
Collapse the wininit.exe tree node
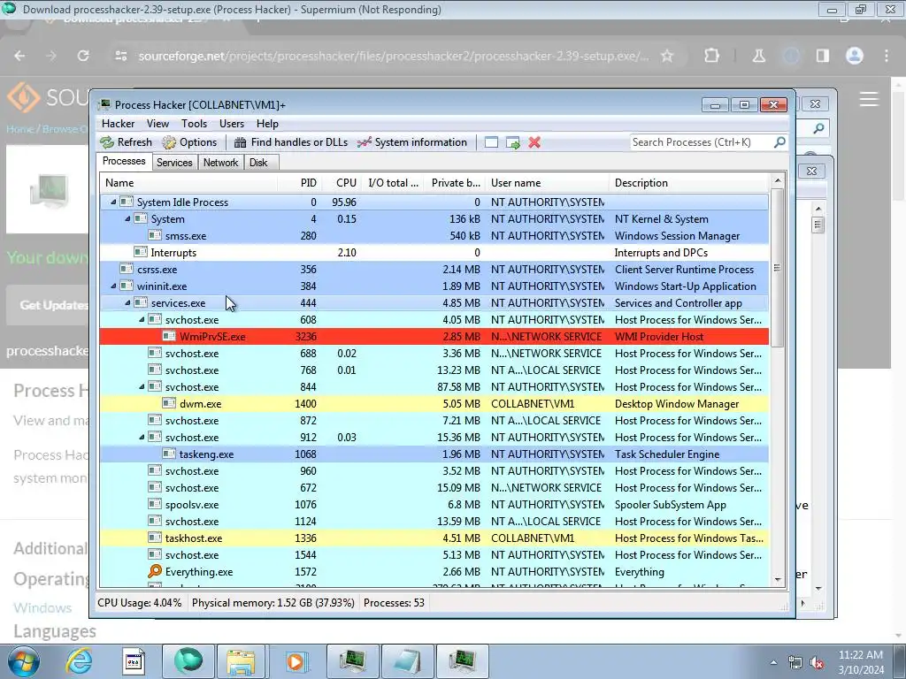point(113,286)
